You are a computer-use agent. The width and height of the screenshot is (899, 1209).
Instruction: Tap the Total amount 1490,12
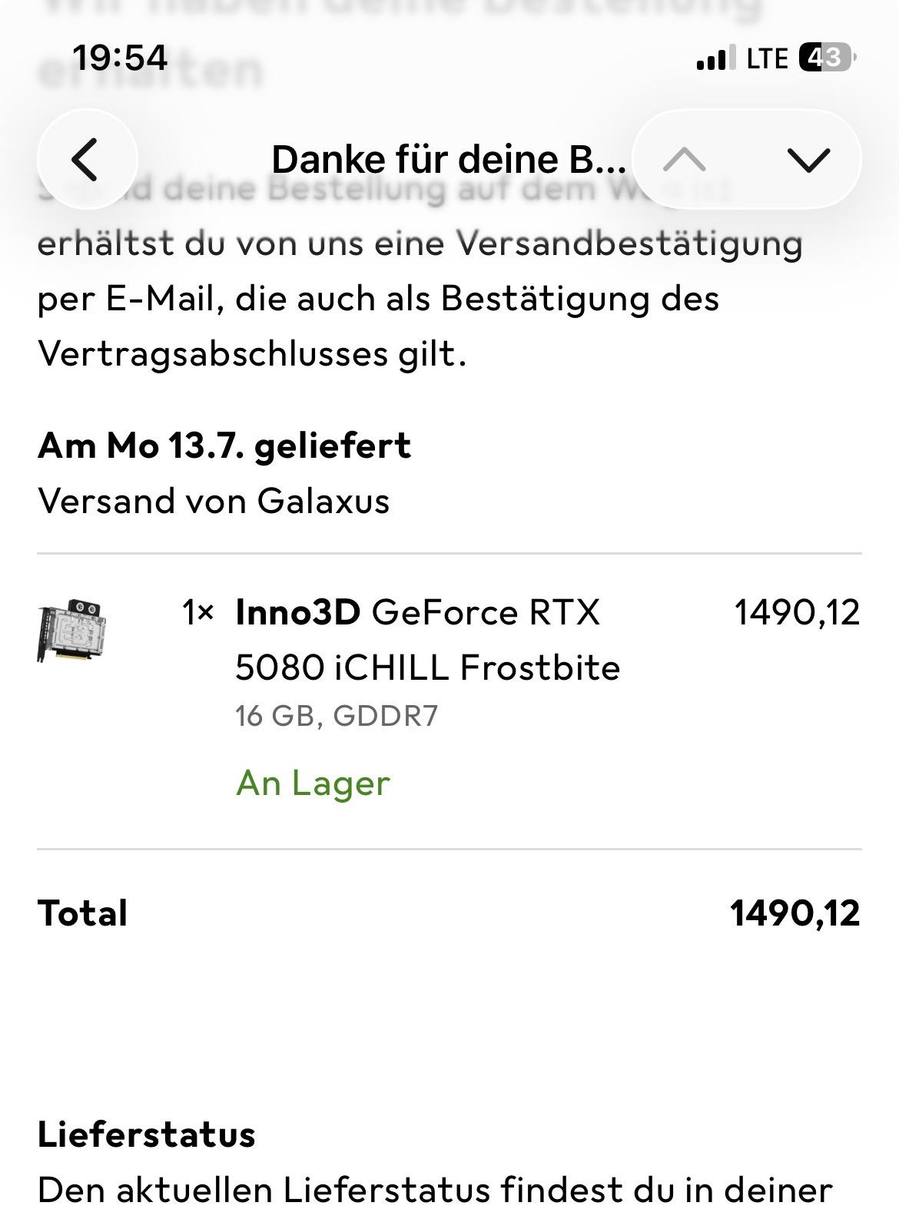[x=795, y=913]
